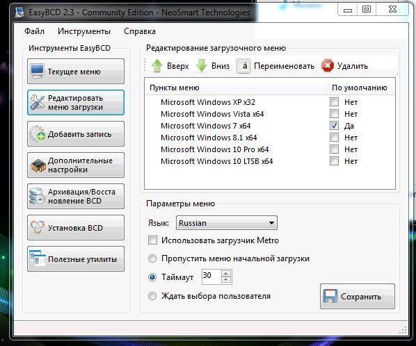416x346 pixels.
Task: Uncheck default box for Windows 7 x64
Action: [334, 126]
